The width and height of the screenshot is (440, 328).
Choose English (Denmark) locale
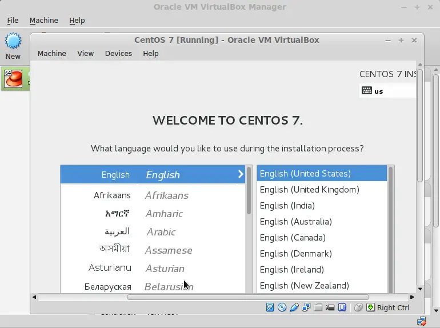[x=322, y=254]
